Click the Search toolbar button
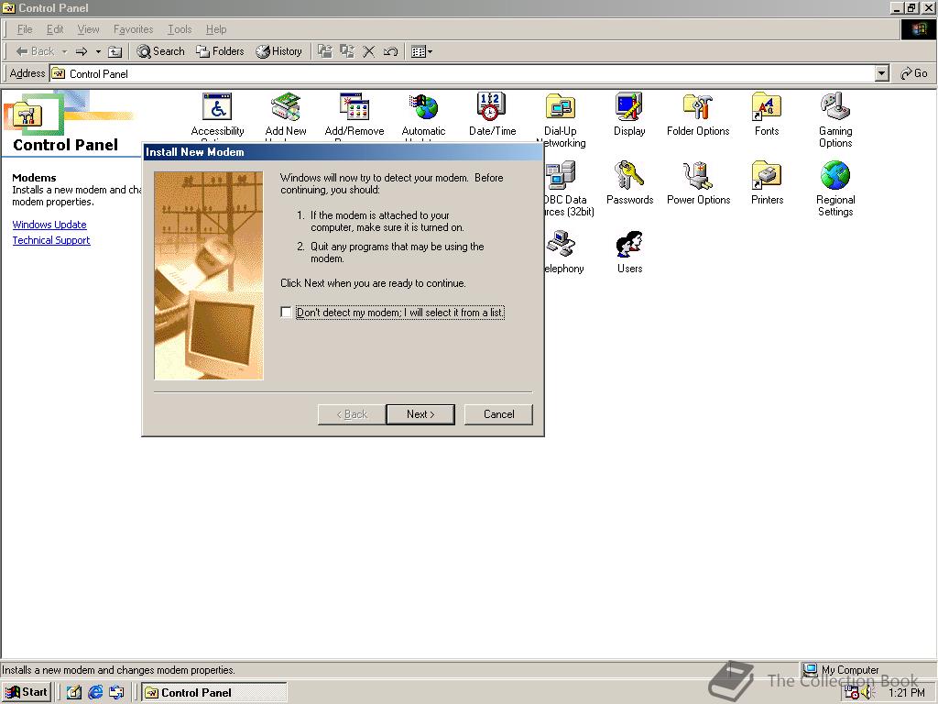The height and width of the screenshot is (704, 938). (160, 51)
